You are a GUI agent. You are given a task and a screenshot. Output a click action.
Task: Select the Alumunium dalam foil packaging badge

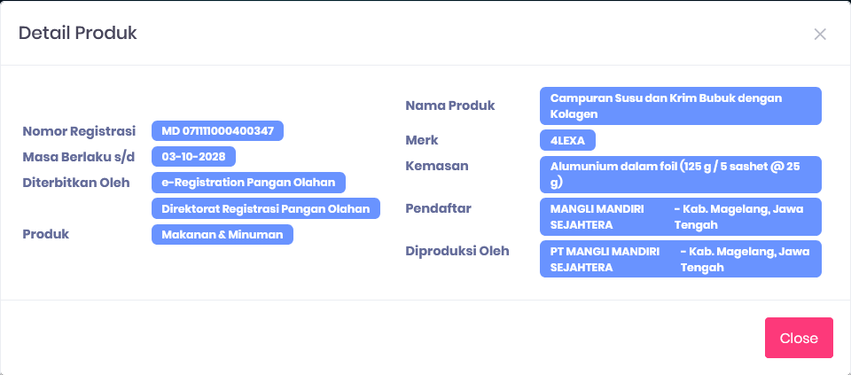pos(680,175)
